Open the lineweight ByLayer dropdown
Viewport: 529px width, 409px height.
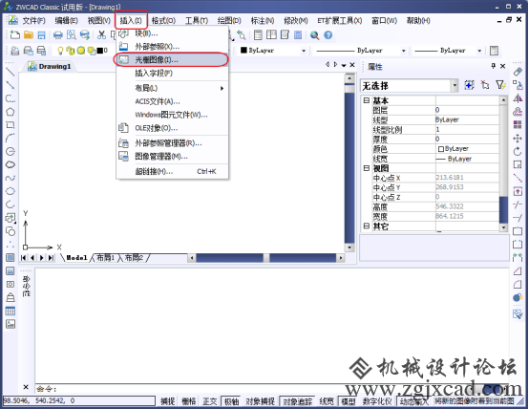tap(479, 51)
